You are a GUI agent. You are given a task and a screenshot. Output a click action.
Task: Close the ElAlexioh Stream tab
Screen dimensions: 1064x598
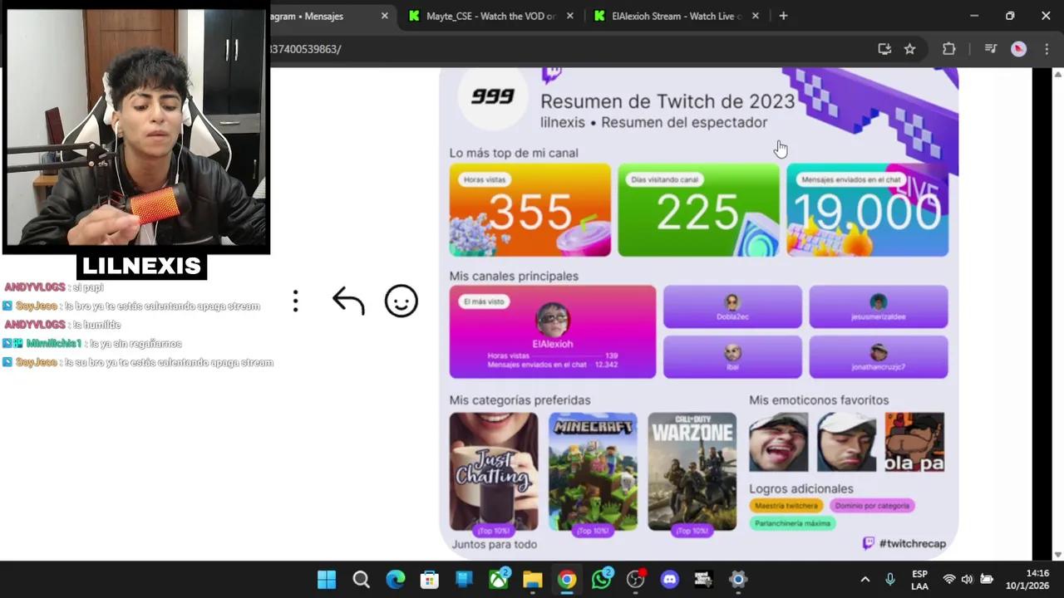[x=756, y=16]
